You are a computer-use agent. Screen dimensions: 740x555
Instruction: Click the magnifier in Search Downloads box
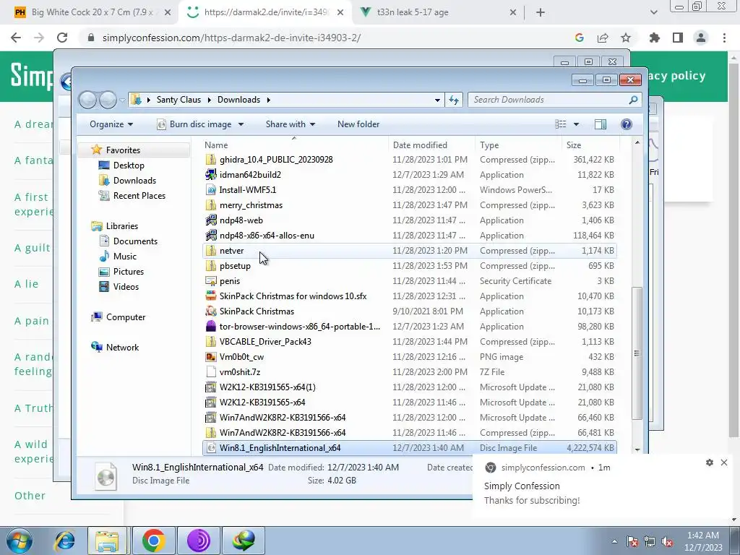(x=633, y=100)
